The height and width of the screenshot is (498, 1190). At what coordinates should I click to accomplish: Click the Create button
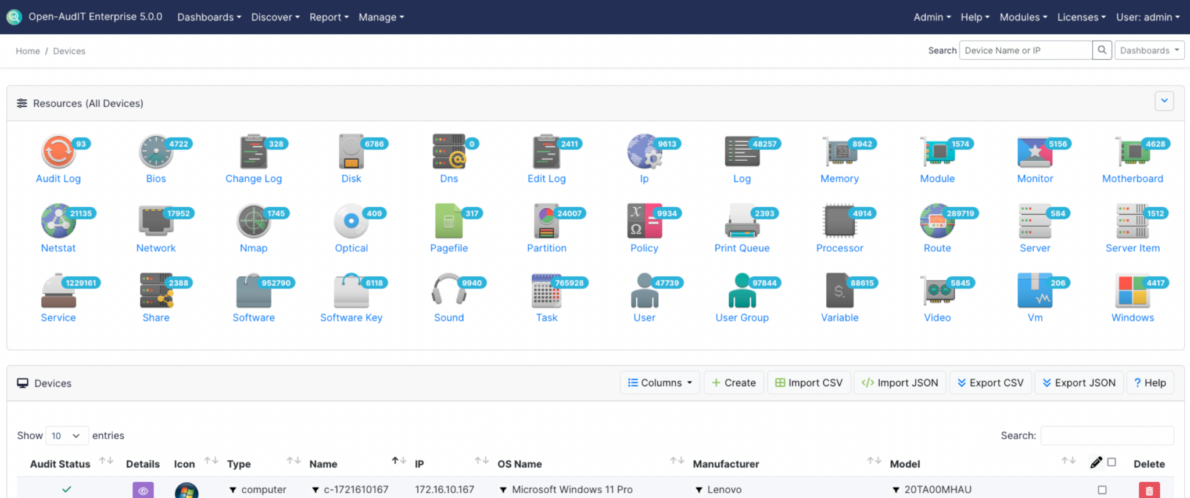(x=734, y=382)
